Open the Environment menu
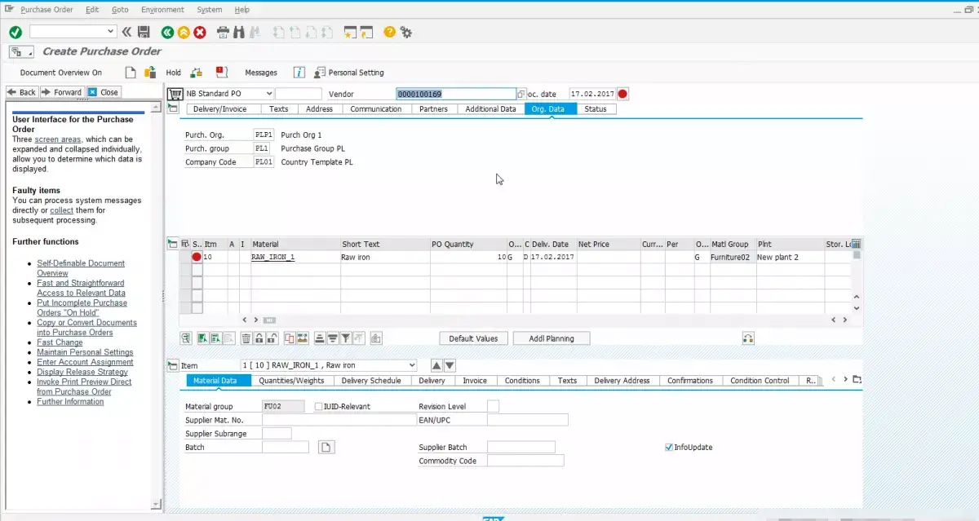 coord(162,10)
